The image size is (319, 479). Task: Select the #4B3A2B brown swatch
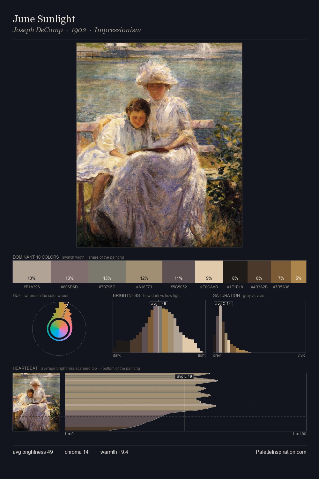click(259, 272)
